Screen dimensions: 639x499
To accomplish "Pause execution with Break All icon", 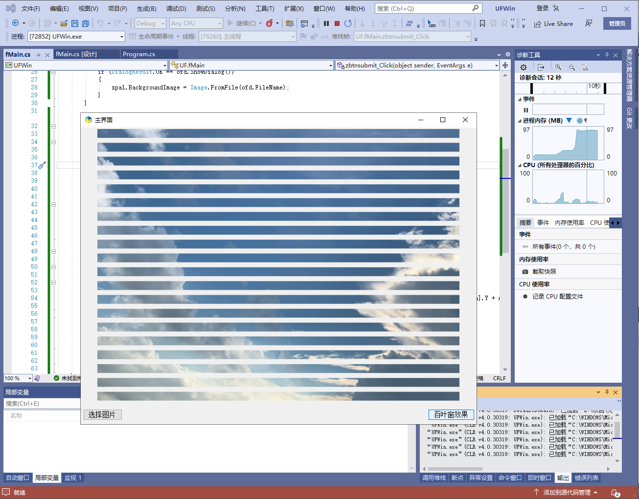I will 326,23.
